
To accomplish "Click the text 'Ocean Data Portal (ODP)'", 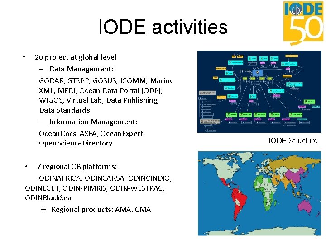I will click(120, 91).
